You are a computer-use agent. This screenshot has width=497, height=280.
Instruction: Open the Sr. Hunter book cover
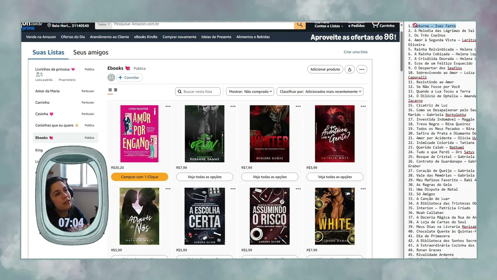(x=269, y=134)
